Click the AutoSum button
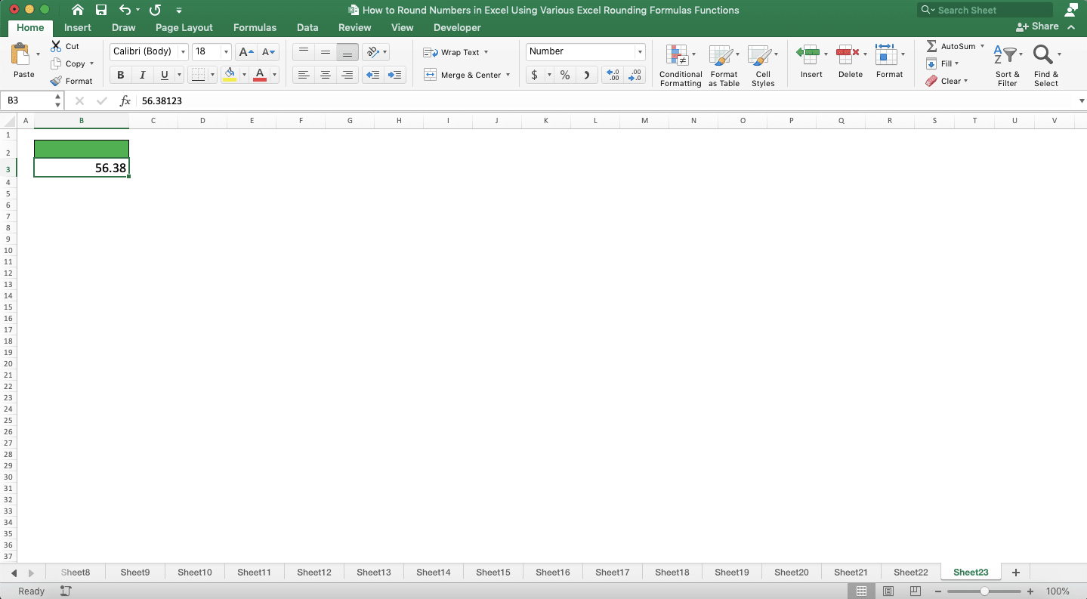The width and height of the screenshot is (1087, 599). pyautogui.click(x=950, y=46)
